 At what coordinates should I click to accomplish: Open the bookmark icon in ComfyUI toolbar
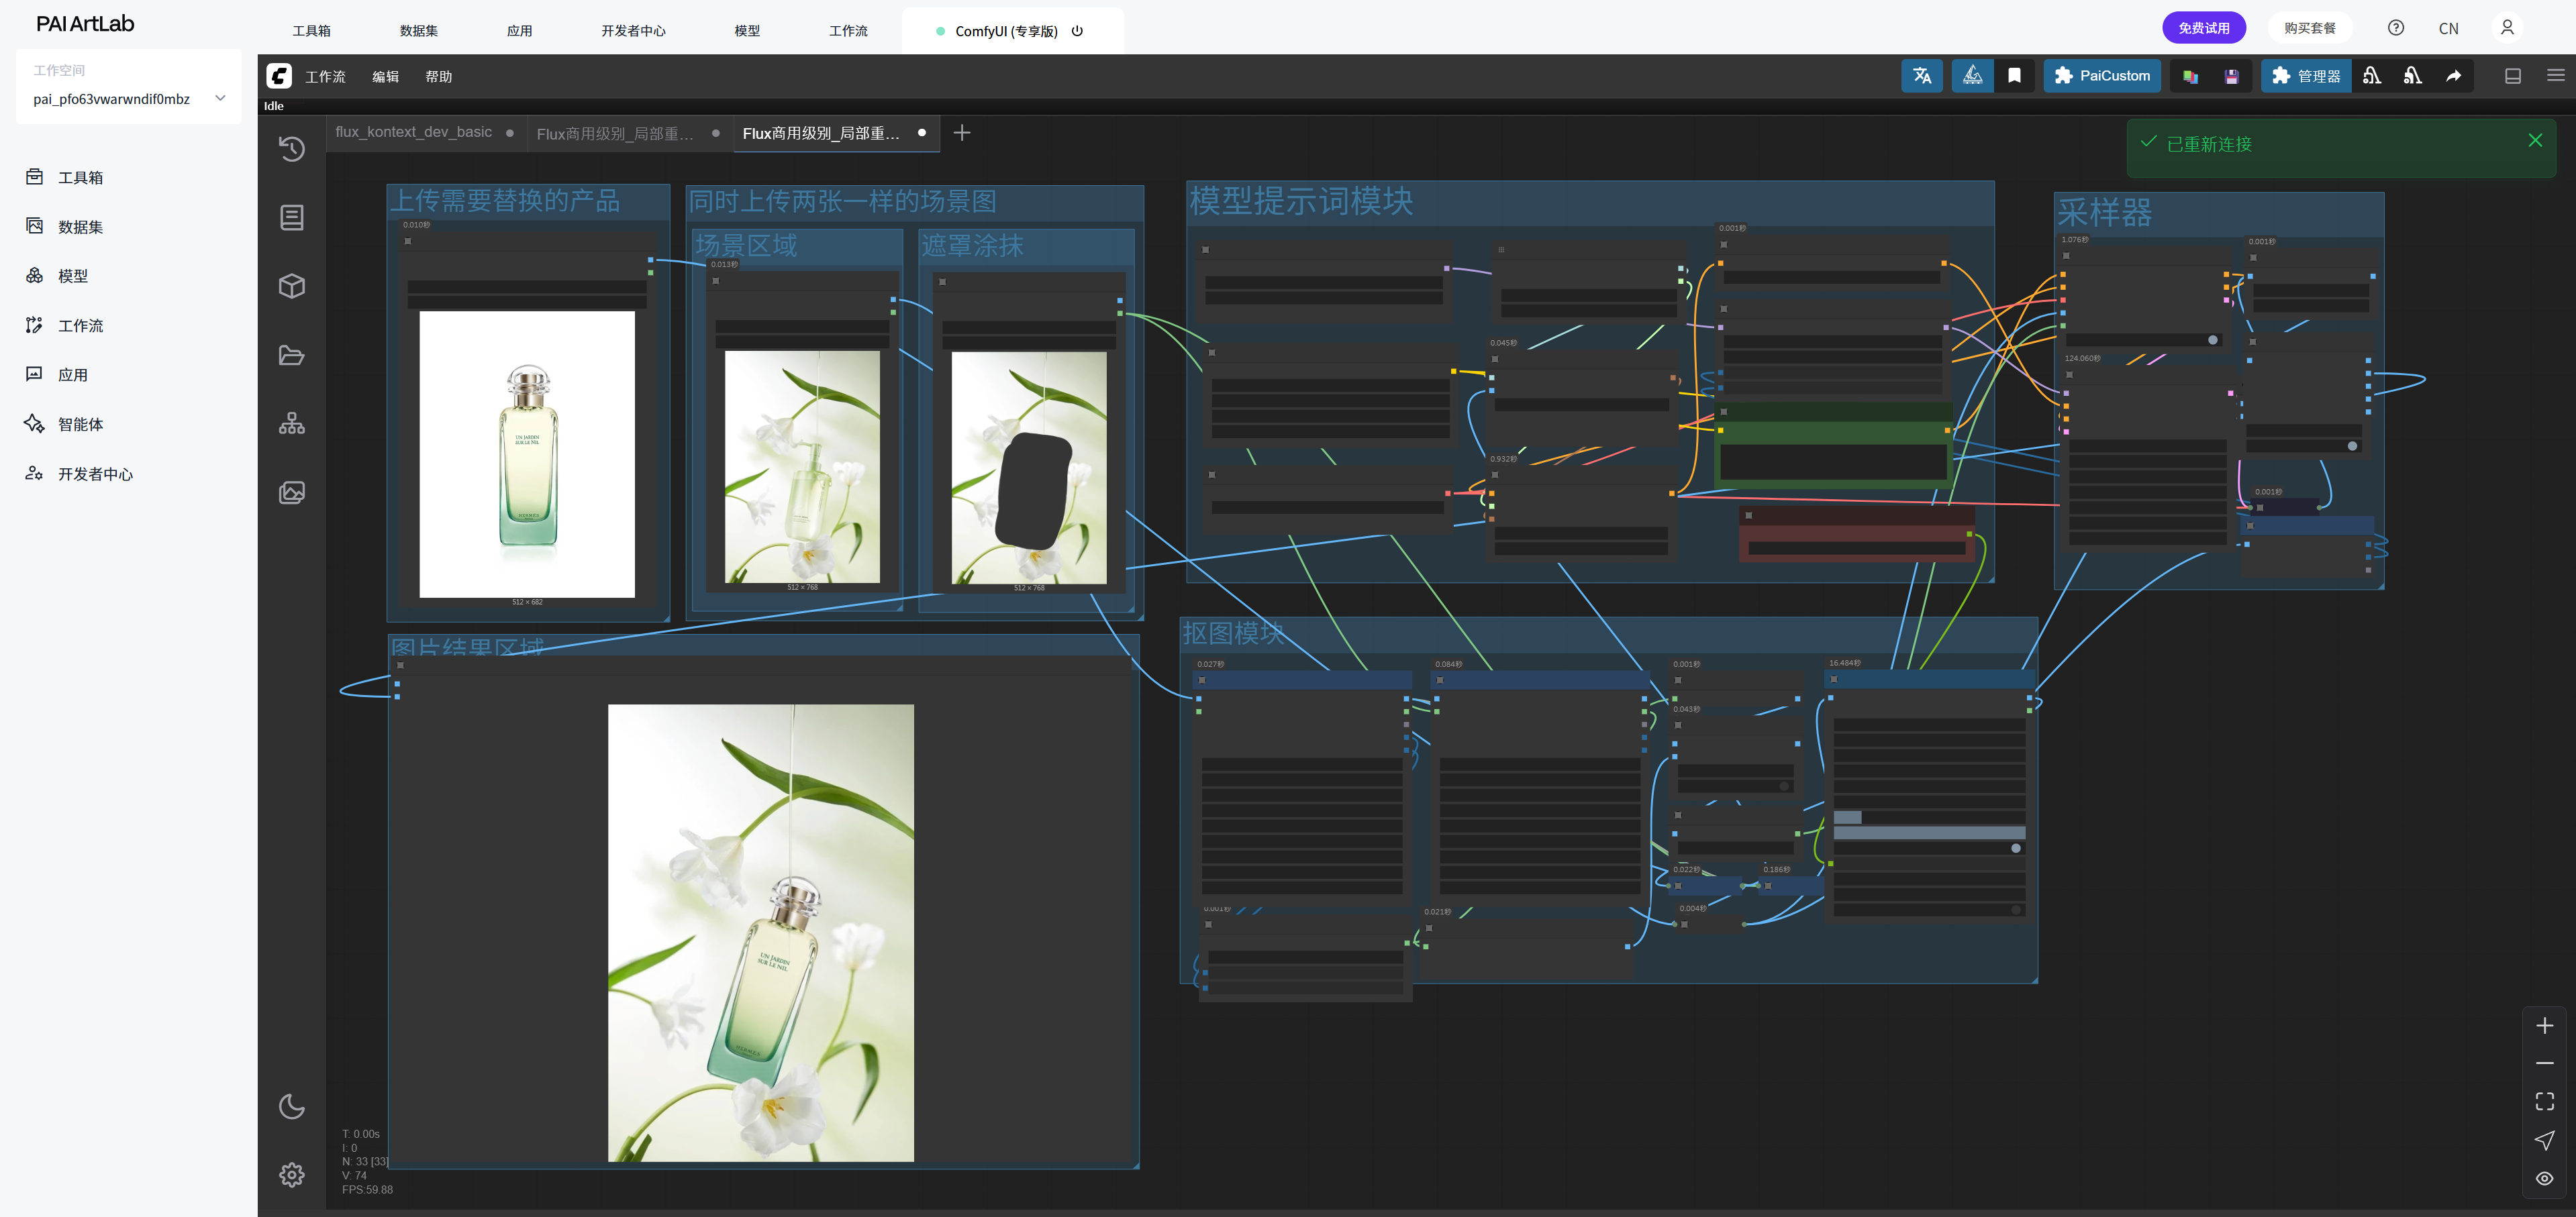(2014, 76)
